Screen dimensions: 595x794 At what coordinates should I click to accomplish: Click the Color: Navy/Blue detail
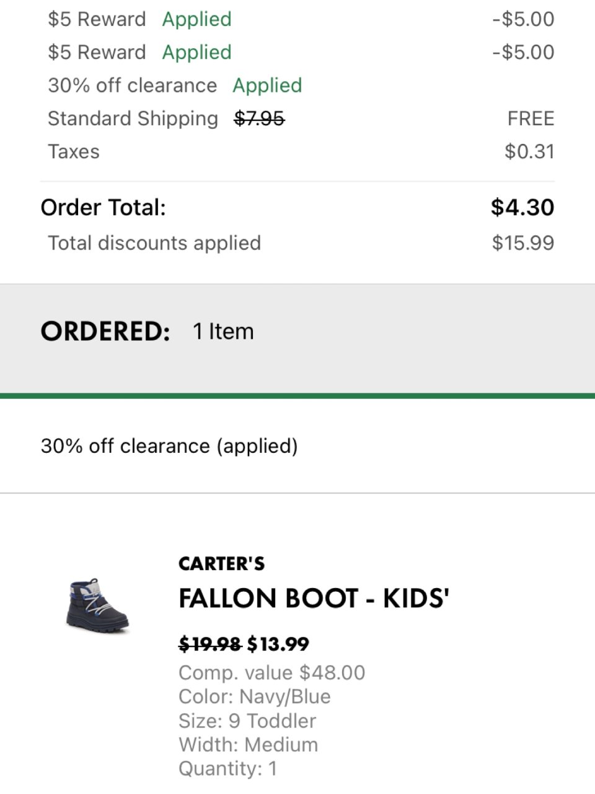click(254, 697)
